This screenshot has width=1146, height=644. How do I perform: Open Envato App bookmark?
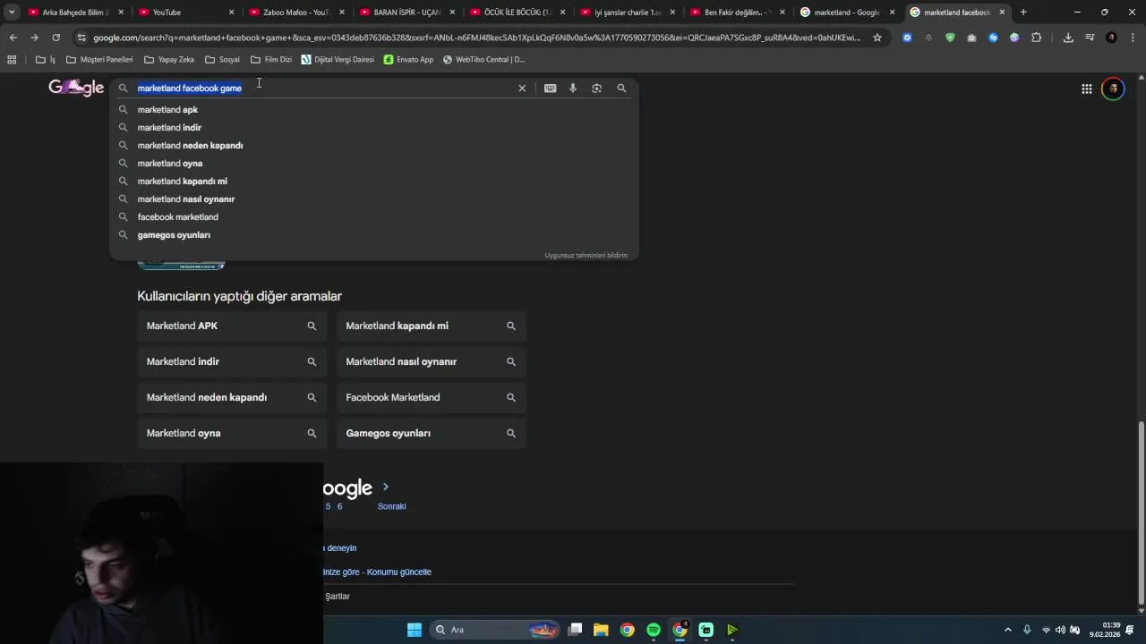[x=408, y=60]
